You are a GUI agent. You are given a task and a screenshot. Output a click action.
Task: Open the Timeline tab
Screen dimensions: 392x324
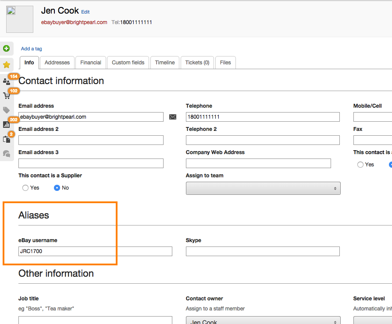tap(165, 63)
